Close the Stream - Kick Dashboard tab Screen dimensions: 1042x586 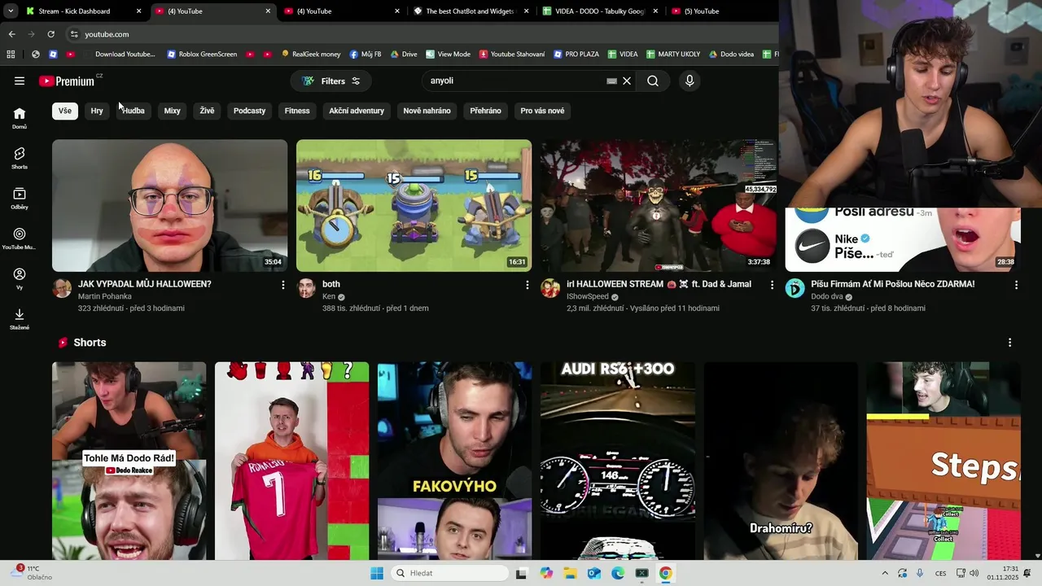pos(138,11)
